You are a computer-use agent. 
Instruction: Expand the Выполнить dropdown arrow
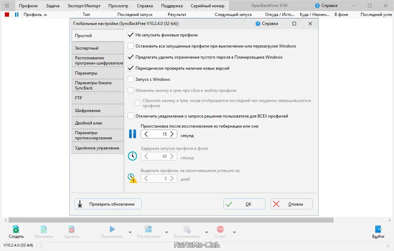(x=130, y=232)
